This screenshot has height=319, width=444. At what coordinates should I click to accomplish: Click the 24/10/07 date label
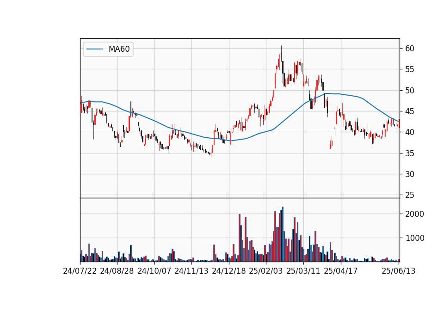154,271
